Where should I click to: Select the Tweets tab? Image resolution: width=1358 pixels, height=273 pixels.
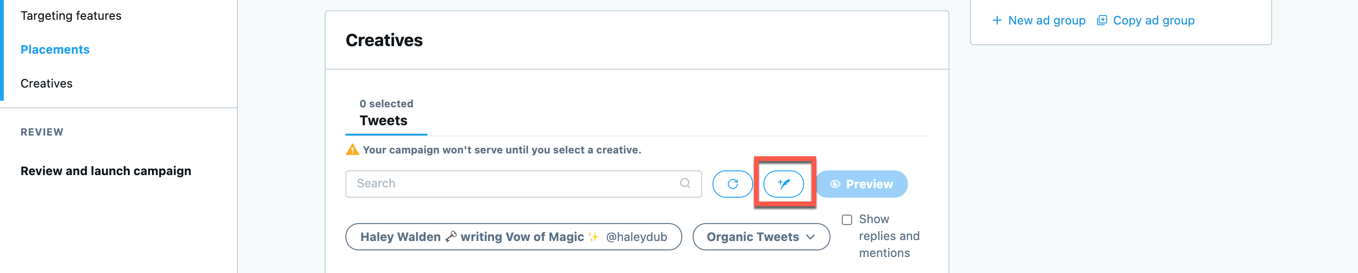click(x=384, y=120)
